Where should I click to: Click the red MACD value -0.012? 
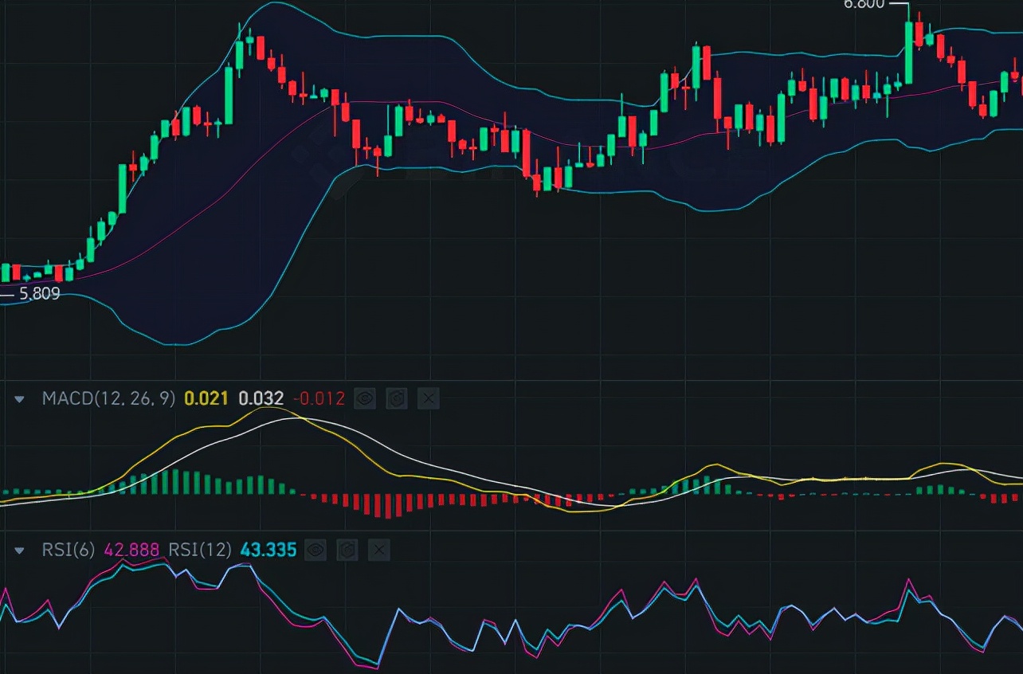(319, 398)
